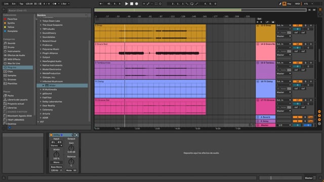Viewport: 324px width, 182px height.
Task: Start playback with the Play button
Action: pos(127,4)
